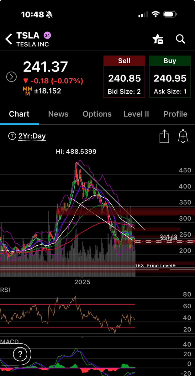Tap the purple 24 badge beside TSLA

pyautogui.click(x=47, y=35)
